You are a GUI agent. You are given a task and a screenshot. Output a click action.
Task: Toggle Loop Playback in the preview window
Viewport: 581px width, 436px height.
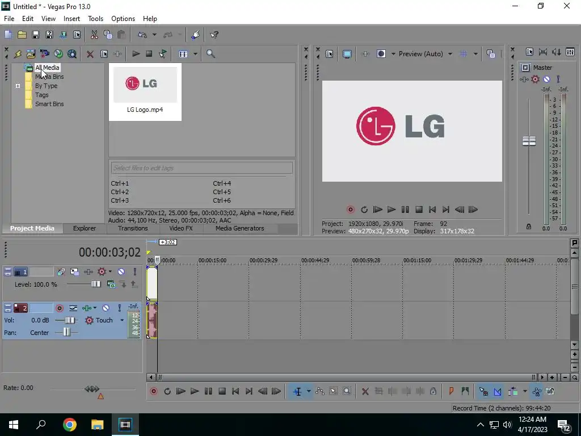[x=364, y=209]
